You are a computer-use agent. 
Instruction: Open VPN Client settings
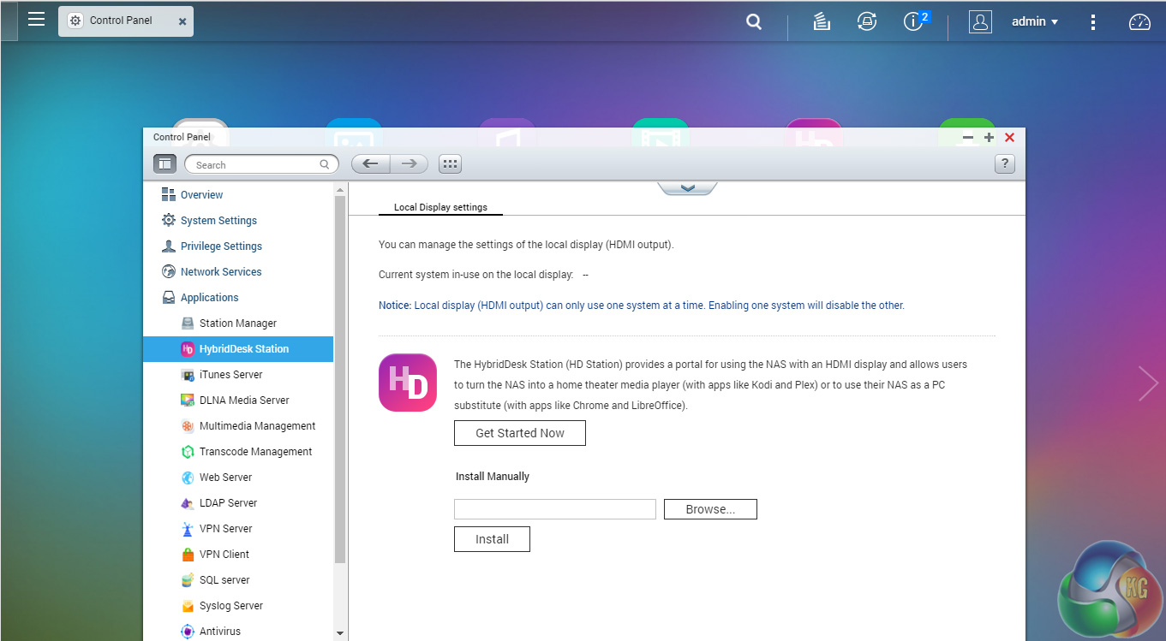coord(238,555)
